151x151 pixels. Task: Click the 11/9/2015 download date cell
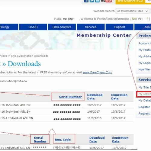click(x=94, y=118)
